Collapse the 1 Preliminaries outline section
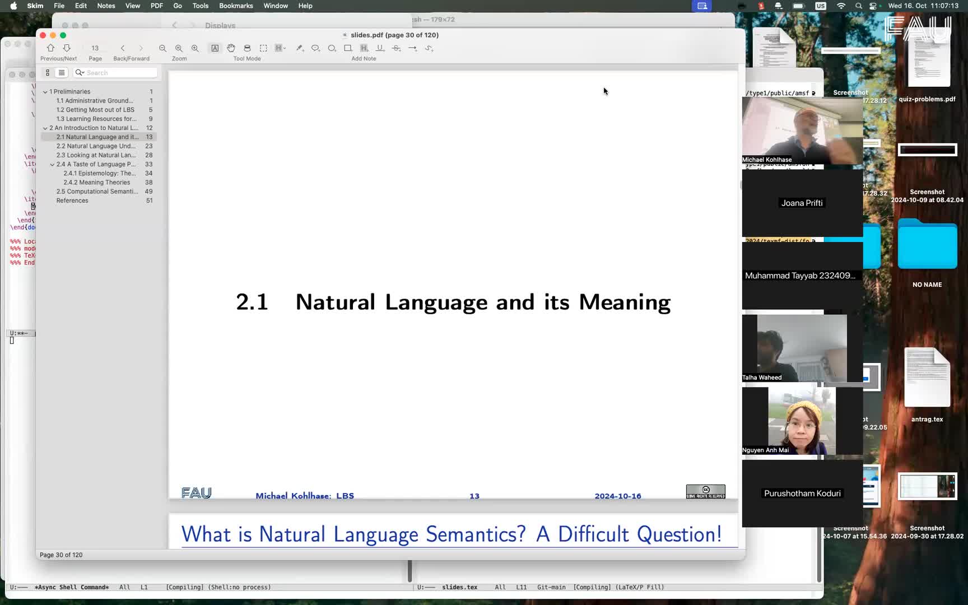This screenshot has width=968, height=605. [x=45, y=92]
